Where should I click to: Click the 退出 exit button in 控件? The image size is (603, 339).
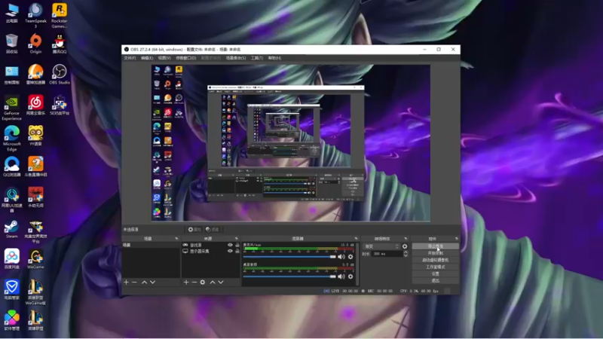(436, 280)
